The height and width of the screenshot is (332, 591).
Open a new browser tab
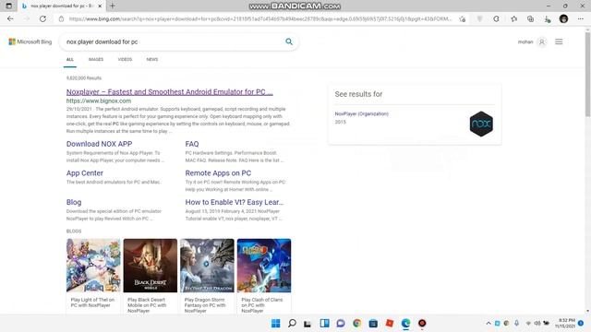[x=113, y=6]
